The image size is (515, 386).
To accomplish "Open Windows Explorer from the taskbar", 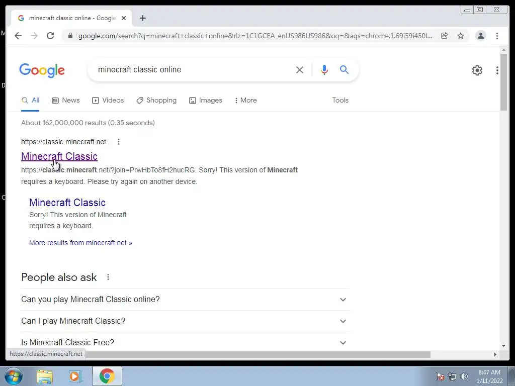I will point(45,376).
